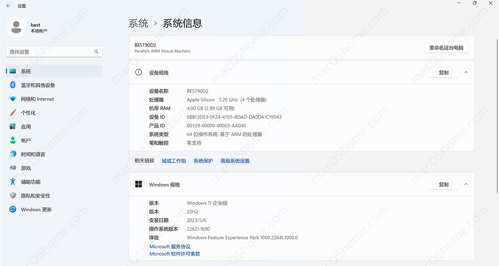Viewport: 499px width, 266px height.
Task: Open the 应用 settings page
Action: coord(27,127)
